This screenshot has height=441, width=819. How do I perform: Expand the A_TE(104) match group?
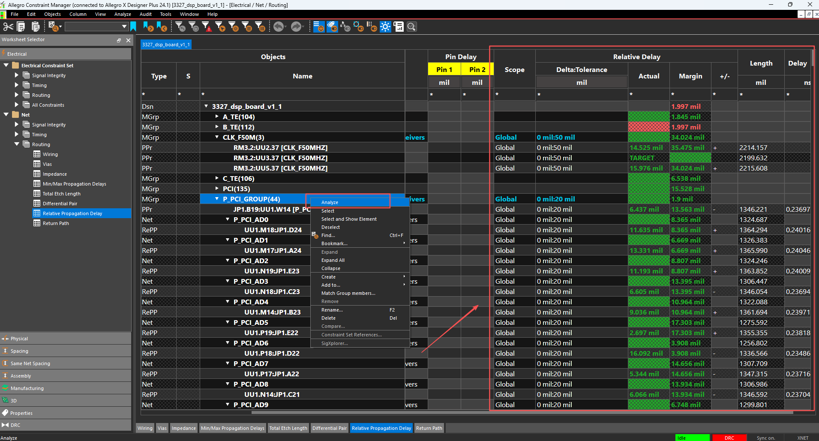coord(217,117)
